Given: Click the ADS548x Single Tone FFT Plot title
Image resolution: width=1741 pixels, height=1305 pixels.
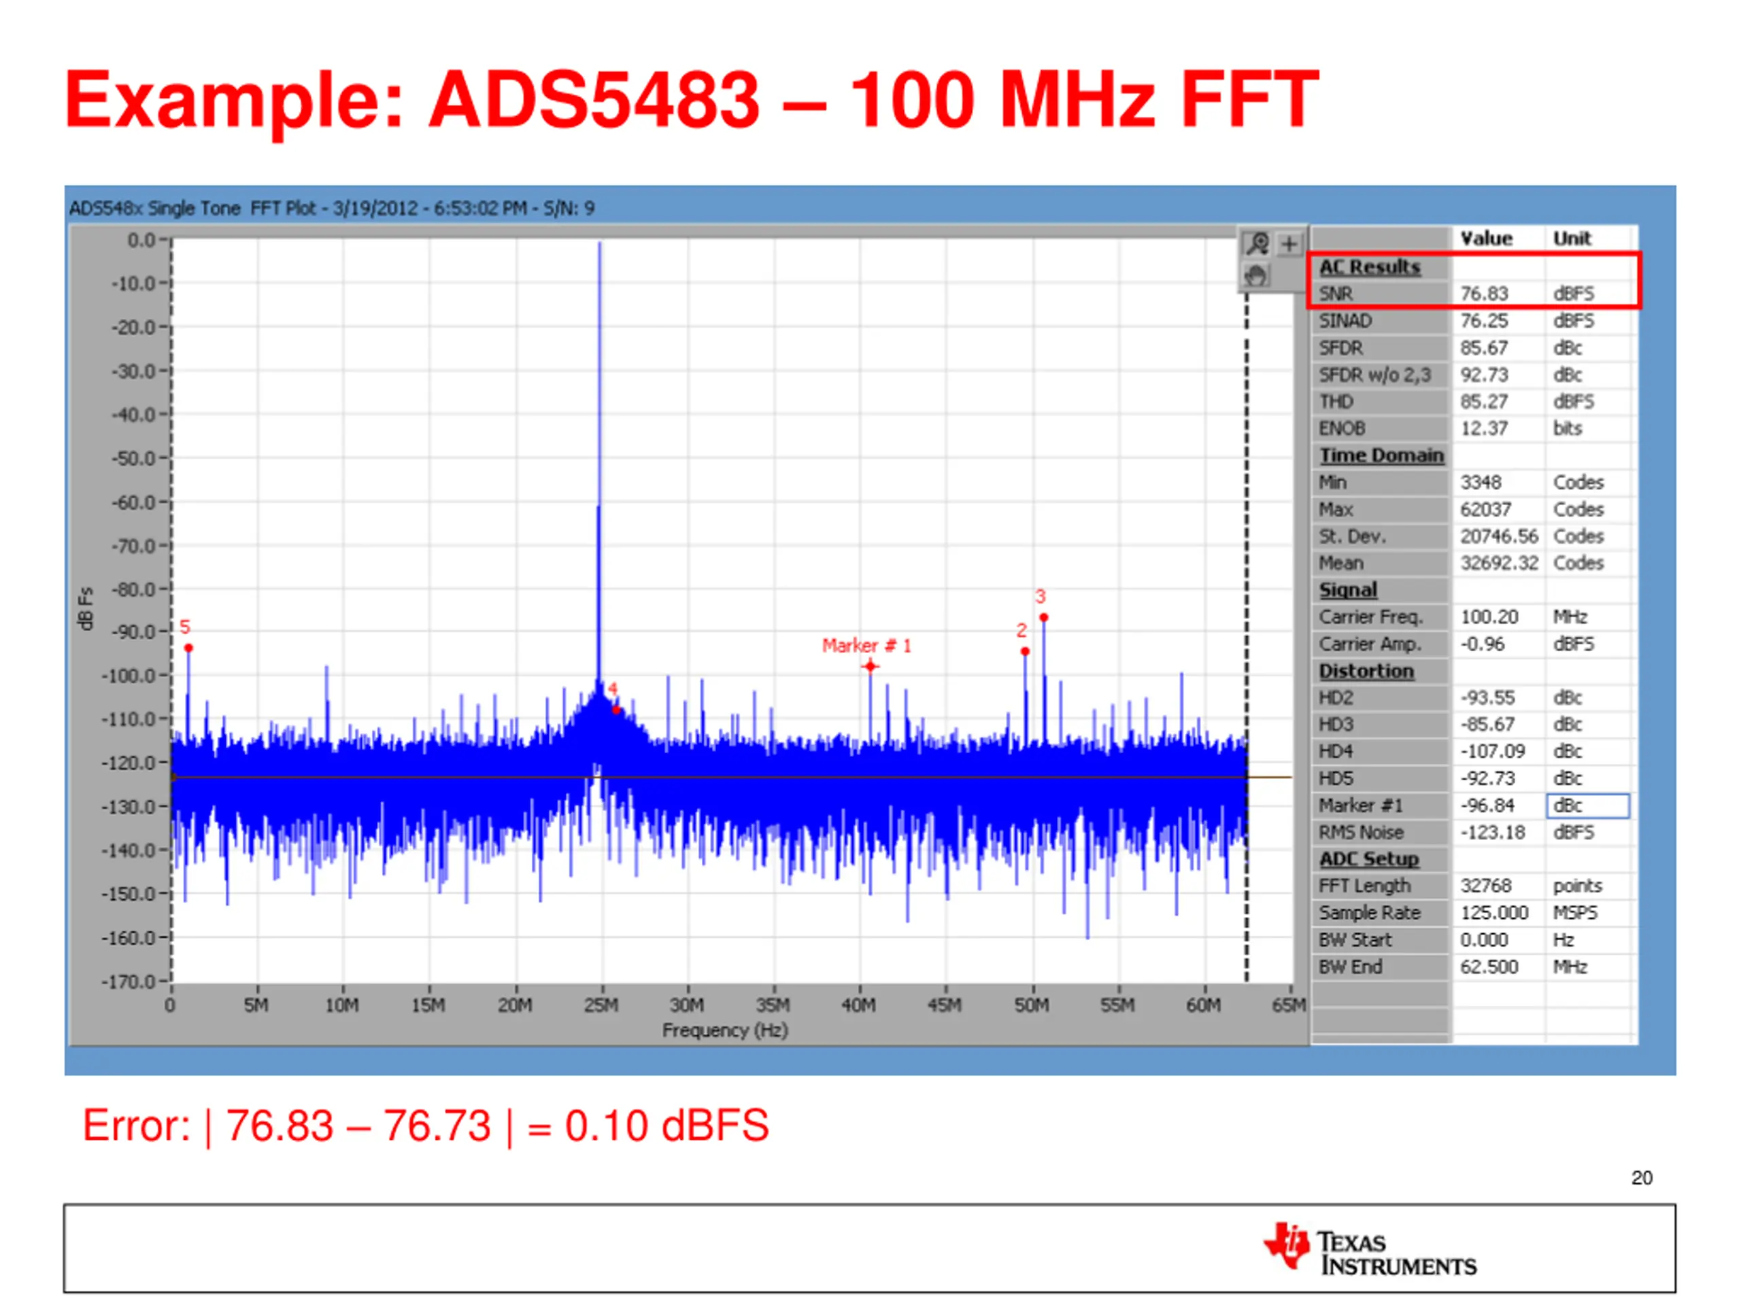Looking at the screenshot, I should click(331, 209).
